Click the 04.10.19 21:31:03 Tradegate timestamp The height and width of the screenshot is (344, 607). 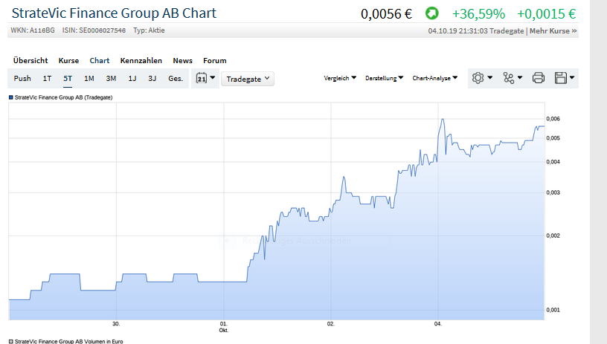click(x=476, y=31)
